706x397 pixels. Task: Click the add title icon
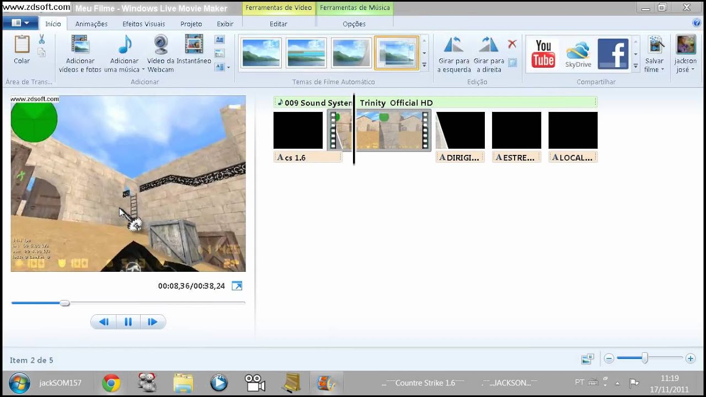coord(220,40)
